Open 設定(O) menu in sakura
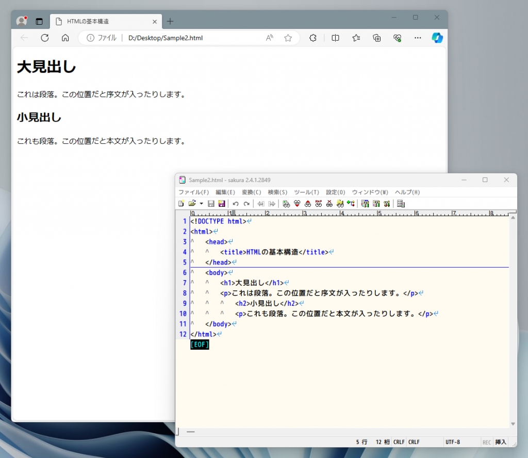This screenshot has width=528, height=458. click(335, 192)
